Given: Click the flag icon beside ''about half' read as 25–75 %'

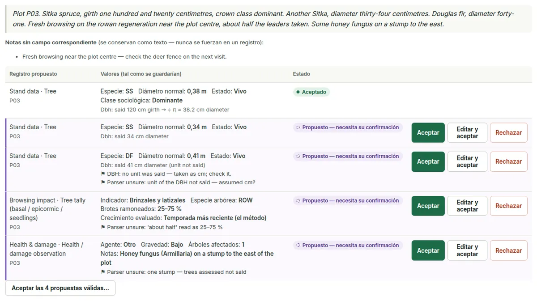Looking at the screenshot, I should (103, 227).
